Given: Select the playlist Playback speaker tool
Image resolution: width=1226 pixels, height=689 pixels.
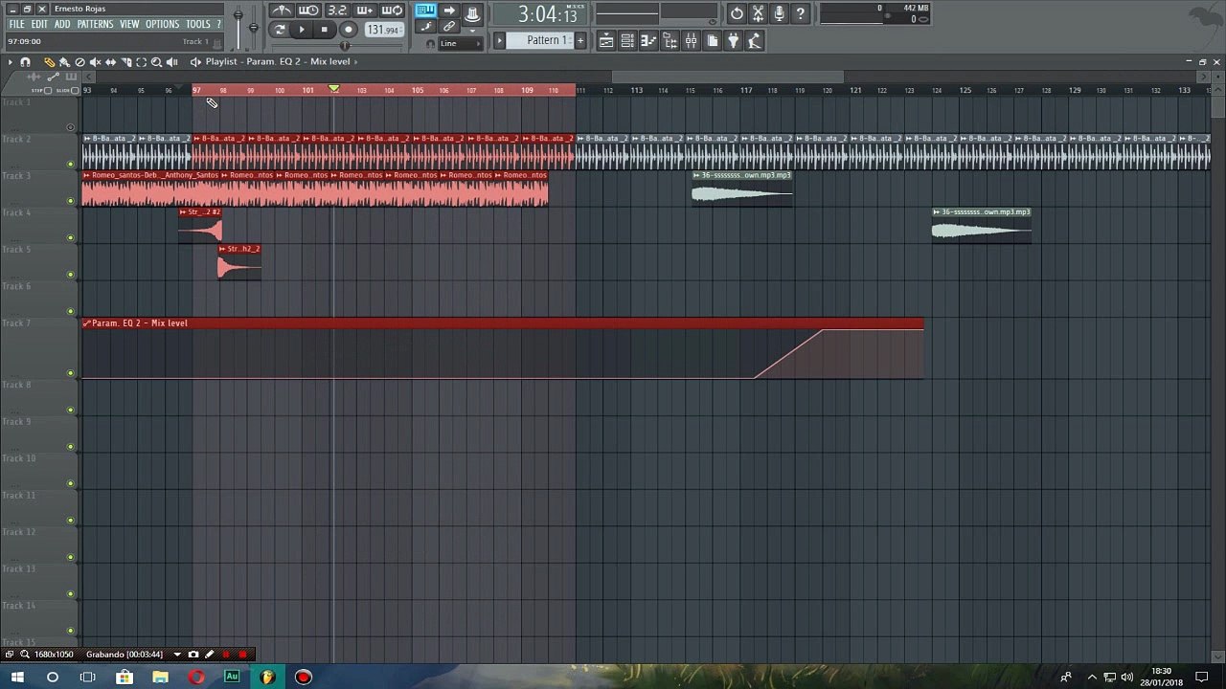Looking at the screenshot, I should point(171,61).
